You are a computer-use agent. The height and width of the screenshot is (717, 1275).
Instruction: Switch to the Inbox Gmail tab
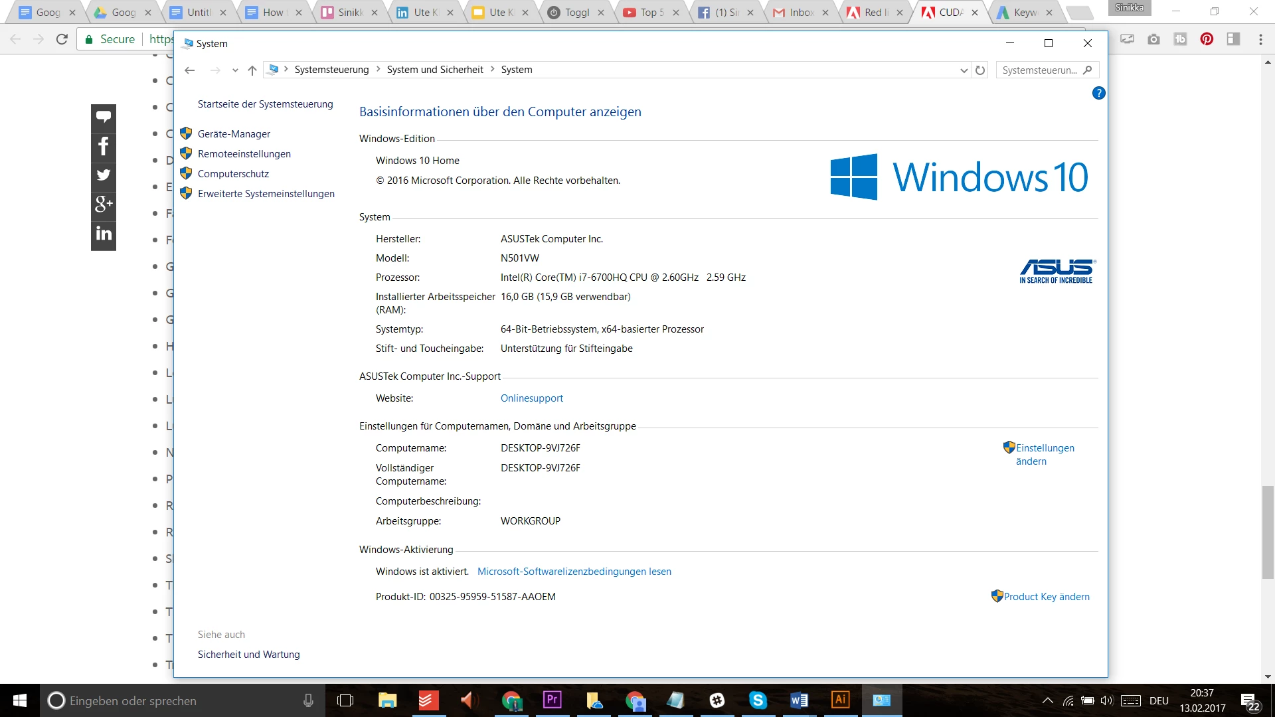[x=801, y=12]
